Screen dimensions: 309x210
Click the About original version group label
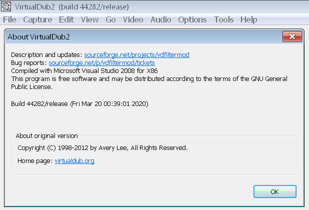click(46, 135)
